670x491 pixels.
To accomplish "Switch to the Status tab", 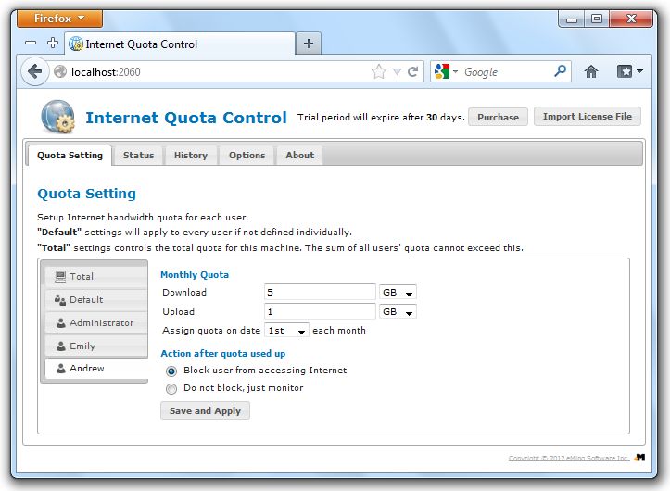I will 138,155.
